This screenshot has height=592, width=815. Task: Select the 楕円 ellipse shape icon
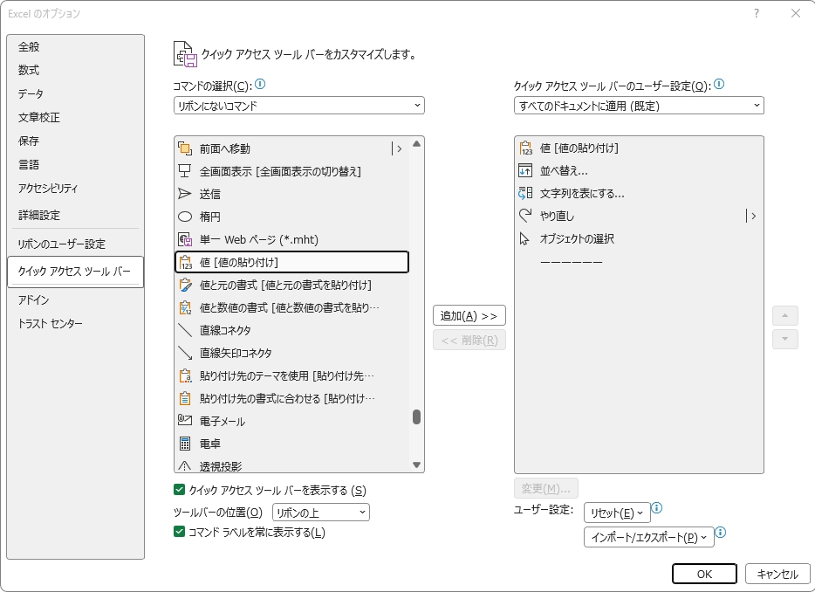pyautogui.click(x=184, y=217)
